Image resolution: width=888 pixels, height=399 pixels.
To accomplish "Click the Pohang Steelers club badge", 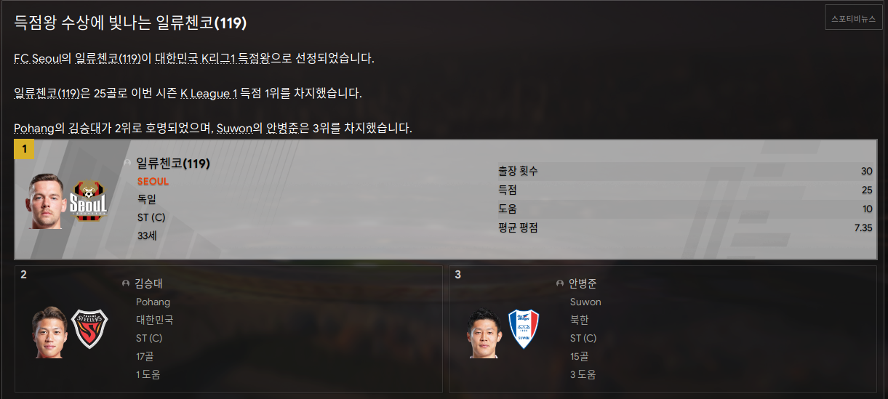I will coord(89,329).
